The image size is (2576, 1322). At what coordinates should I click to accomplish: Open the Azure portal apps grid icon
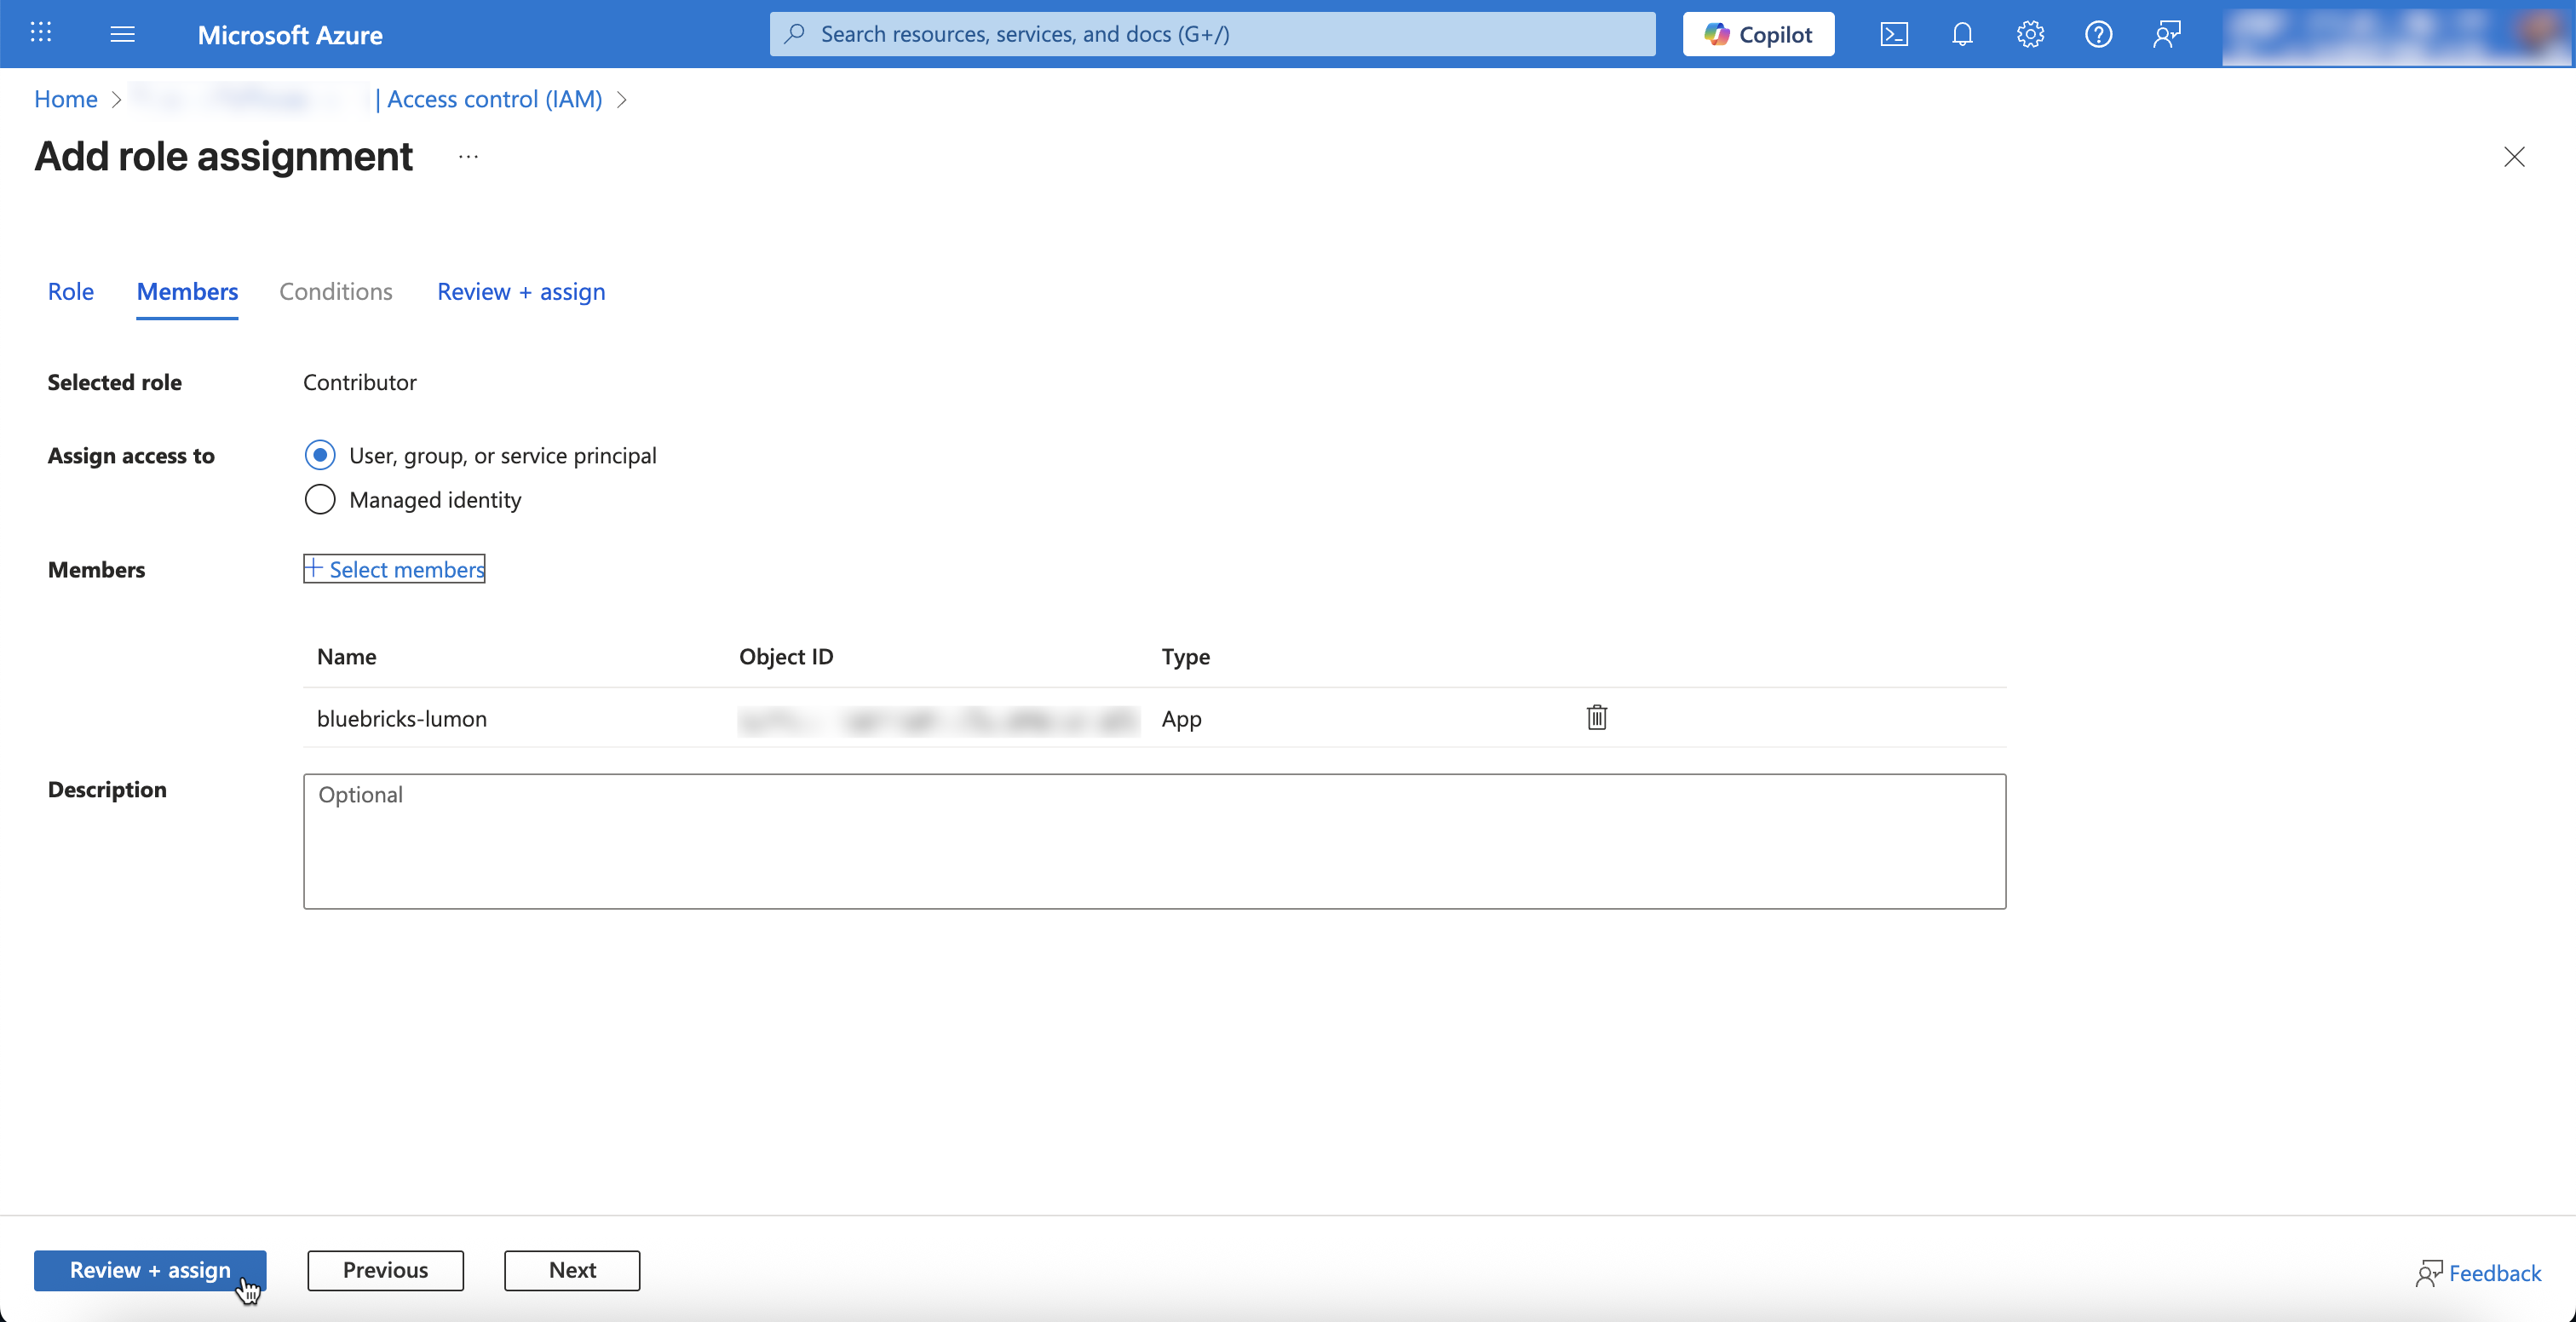coord(41,33)
